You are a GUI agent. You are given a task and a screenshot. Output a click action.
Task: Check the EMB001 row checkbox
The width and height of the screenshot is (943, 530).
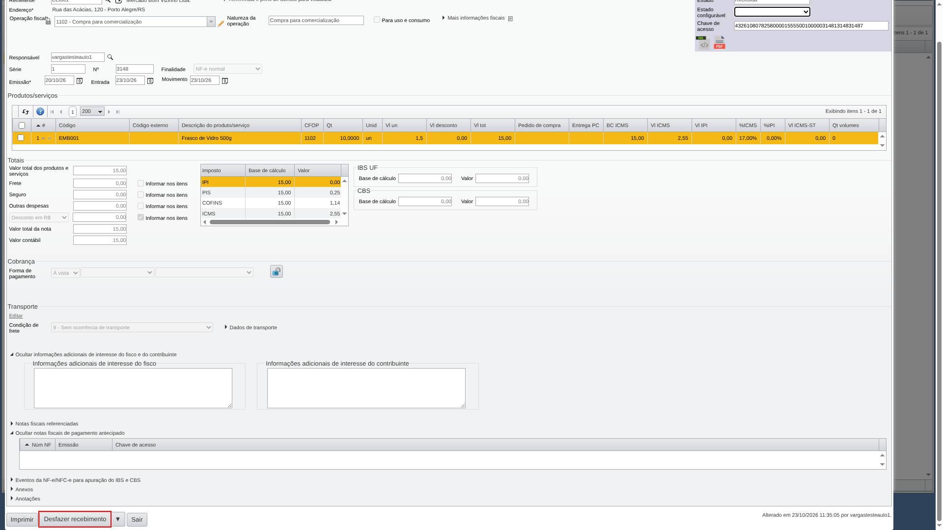(21, 138)
